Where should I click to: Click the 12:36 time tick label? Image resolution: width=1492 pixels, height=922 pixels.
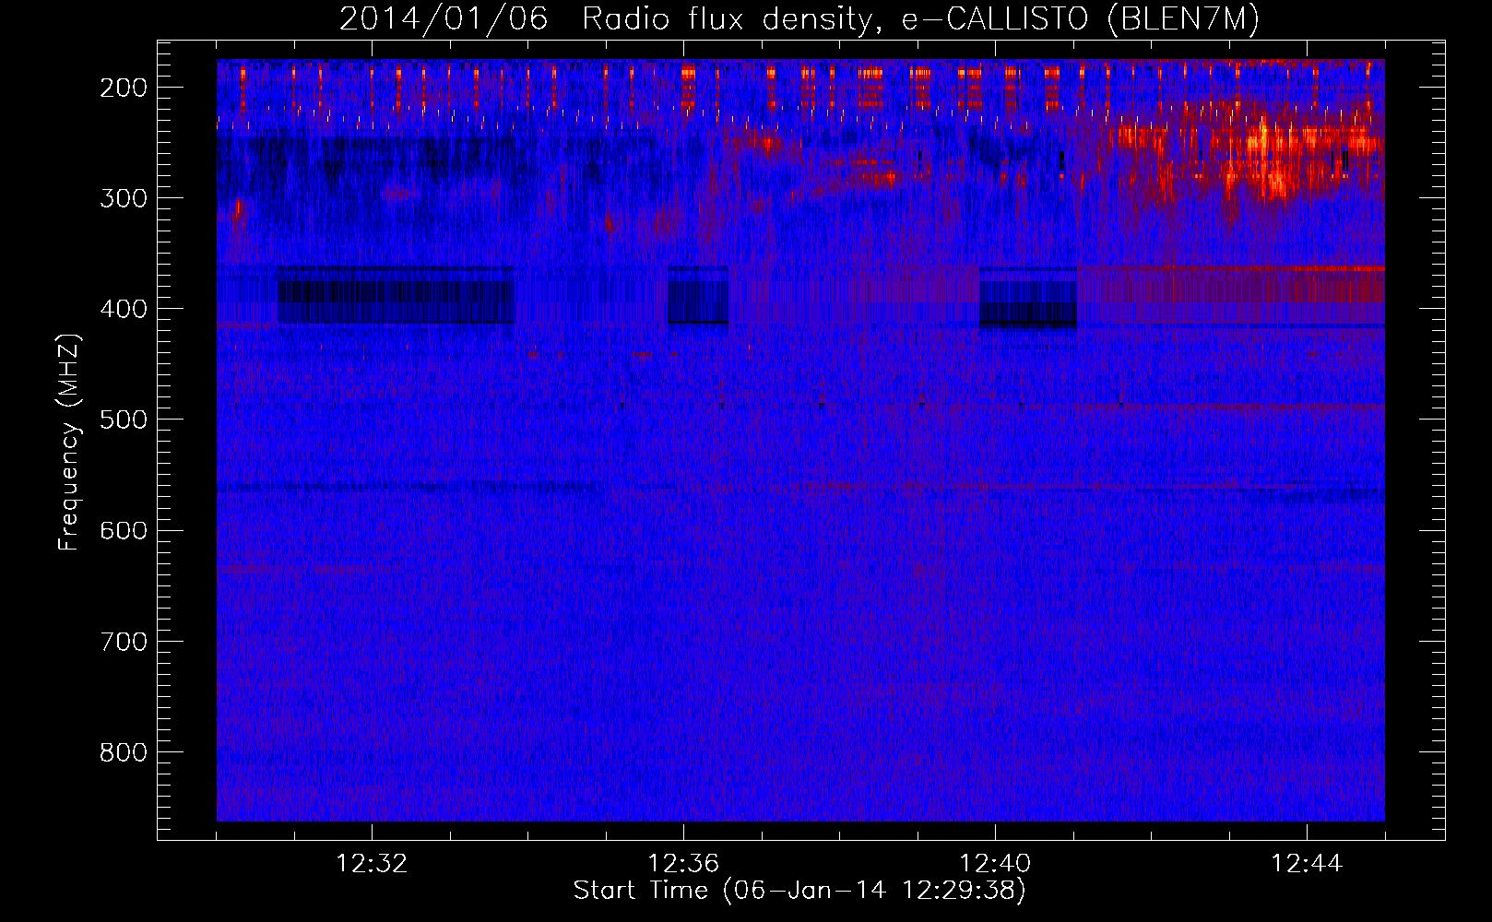tap(683, 864)
